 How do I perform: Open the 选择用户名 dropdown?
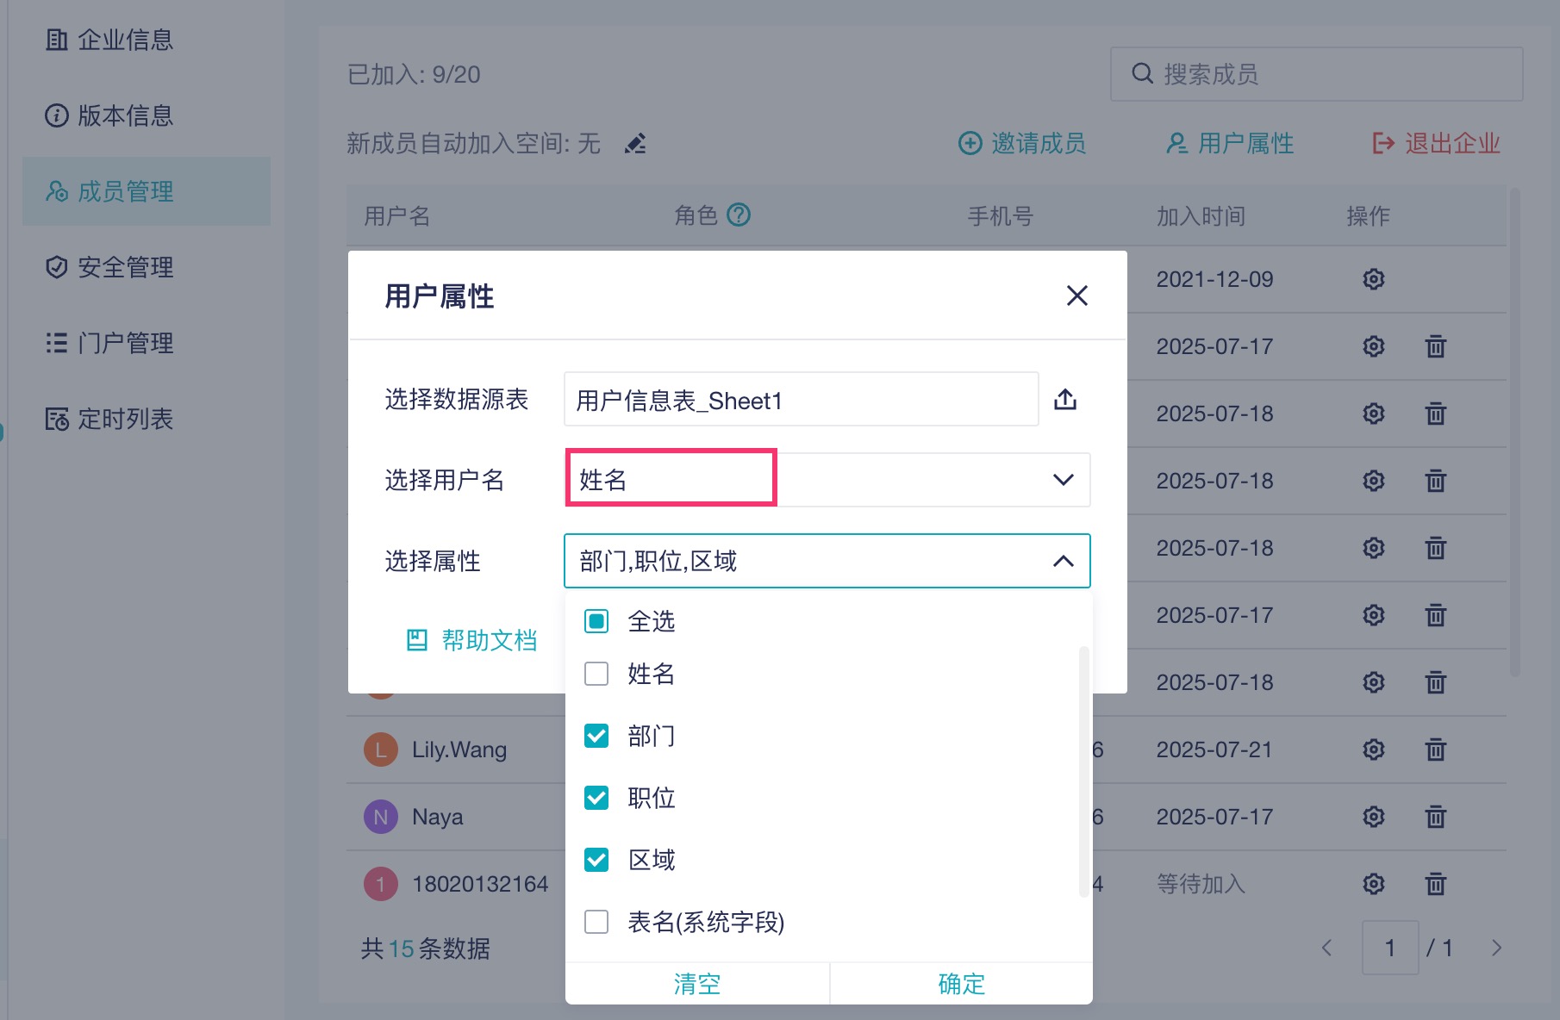(1063, 480)
